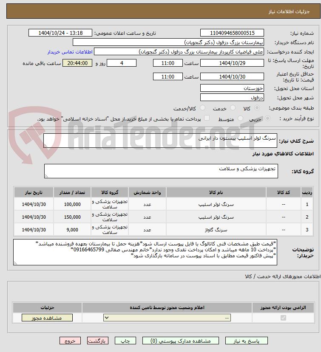
Task: Click the row number 3 cell
Action: (x=307, y=230)
